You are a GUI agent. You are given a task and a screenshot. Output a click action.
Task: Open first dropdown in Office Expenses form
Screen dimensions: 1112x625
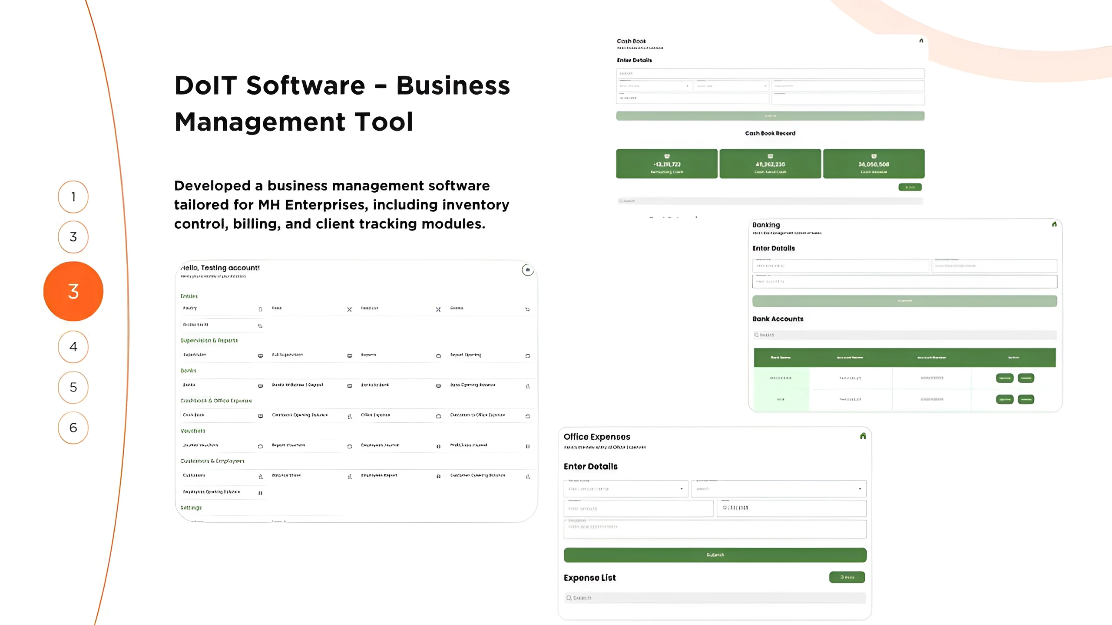click(x=625, y=489)
